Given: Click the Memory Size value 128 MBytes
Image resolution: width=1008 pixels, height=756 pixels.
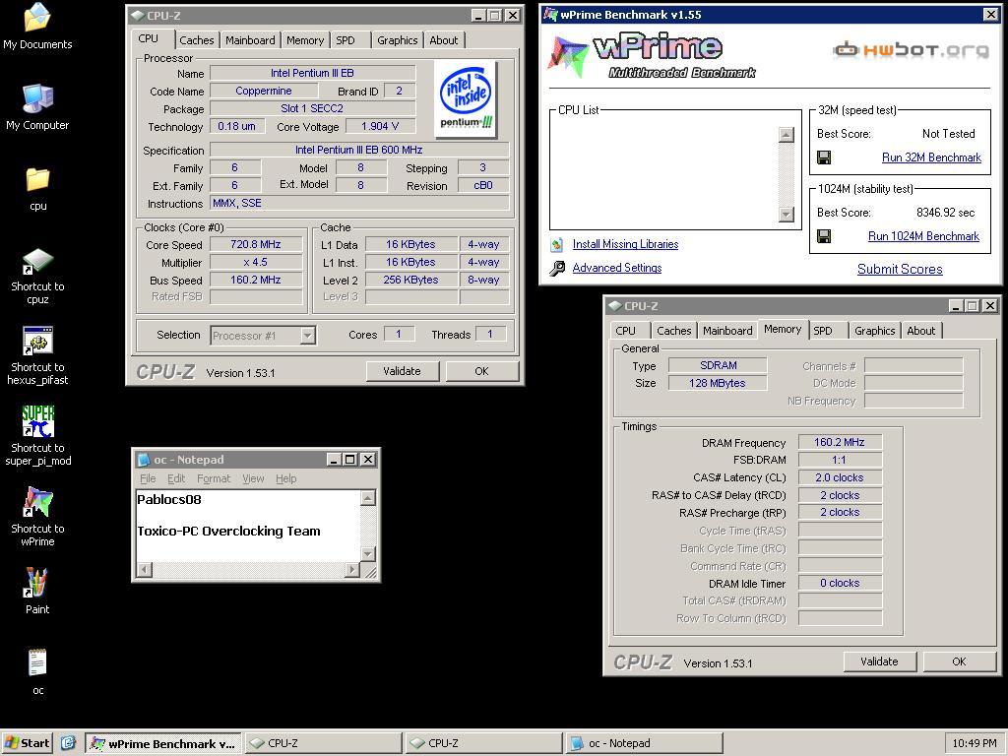Looking at the screenshot, I should [718, 383].
